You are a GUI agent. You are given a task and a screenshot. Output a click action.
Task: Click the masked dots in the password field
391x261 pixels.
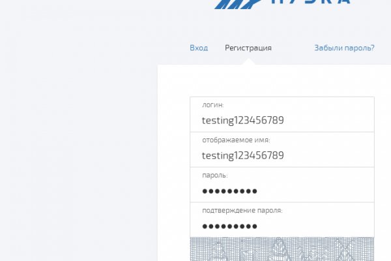[x=229, y=191]
